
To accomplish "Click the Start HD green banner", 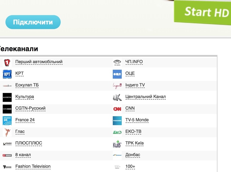I will [x=203, y=12].
